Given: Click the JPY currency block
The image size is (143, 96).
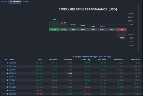Looking at the screenshot, I should click(73, 30).
